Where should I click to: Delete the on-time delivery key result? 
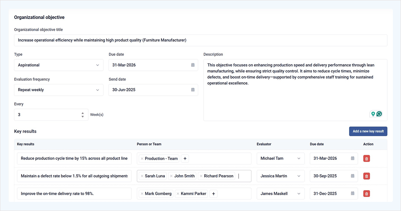point(367,193)
